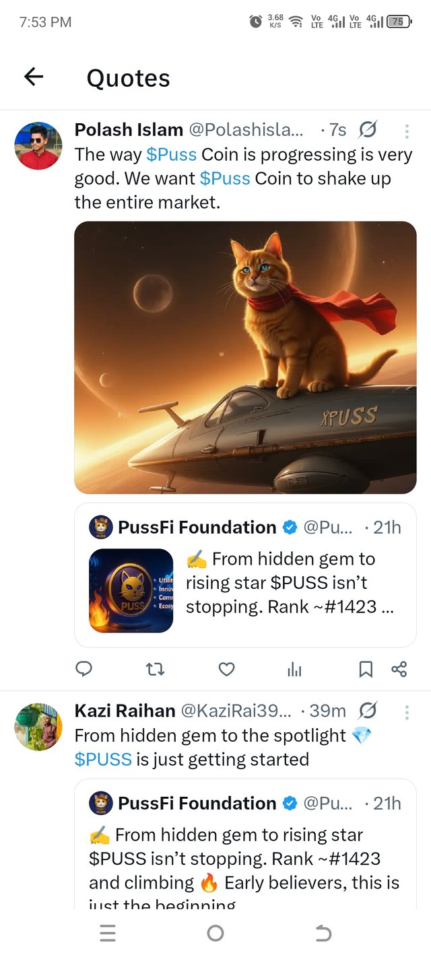Repost Polash Islam's quote post
This screenshot has height=957, width=431.
[x=156, y=669]
